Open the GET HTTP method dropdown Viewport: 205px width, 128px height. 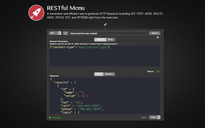coord(55,33)
